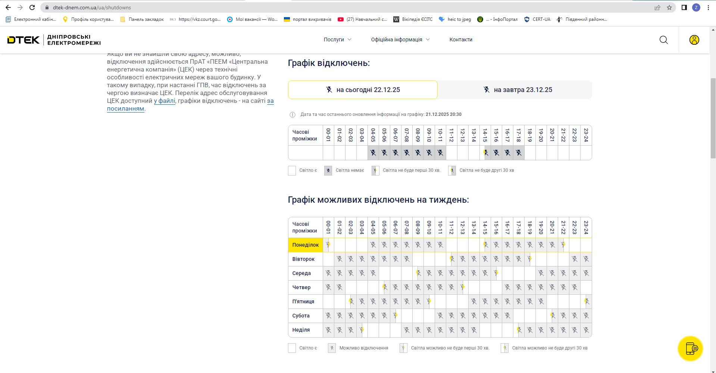Open the Chrome three-dot menu
The height and width of the screenshot is (373, 716).
708,7
